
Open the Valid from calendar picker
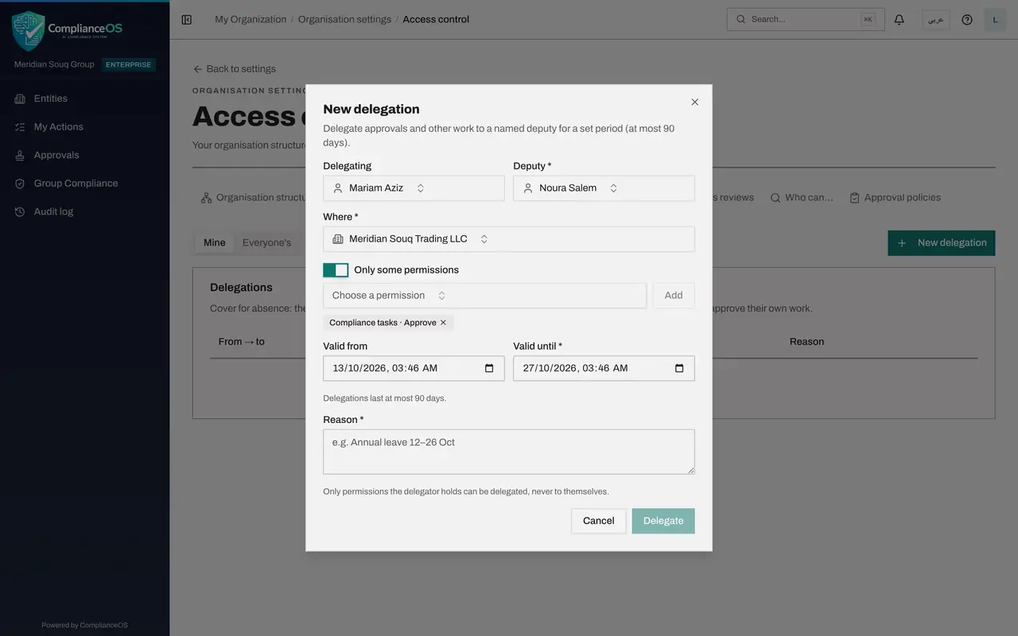coord(489,368)
